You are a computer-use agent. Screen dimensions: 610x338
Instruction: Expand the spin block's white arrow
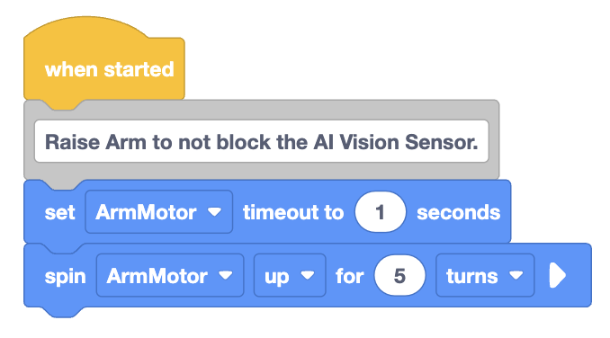pos(557,275)
